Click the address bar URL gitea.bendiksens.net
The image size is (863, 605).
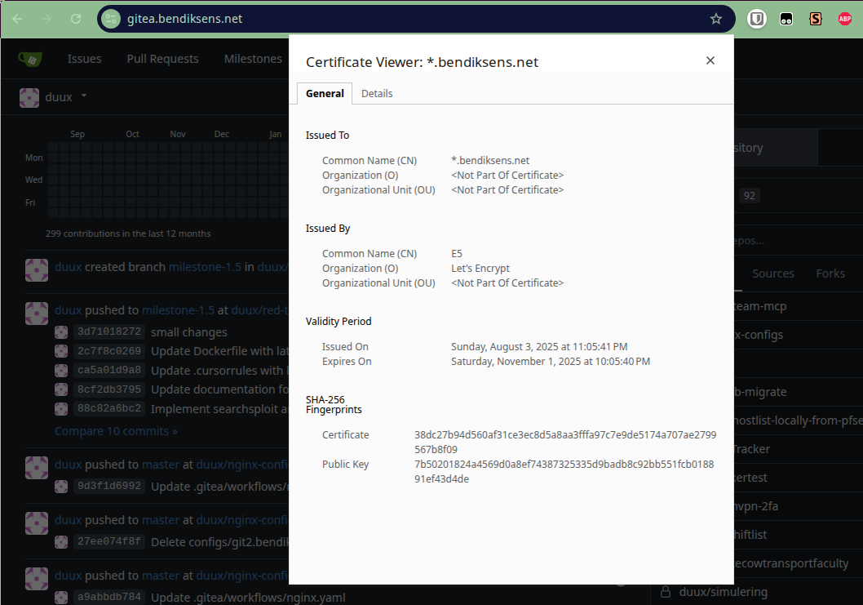pyautogui.click(x=185, y=19)
